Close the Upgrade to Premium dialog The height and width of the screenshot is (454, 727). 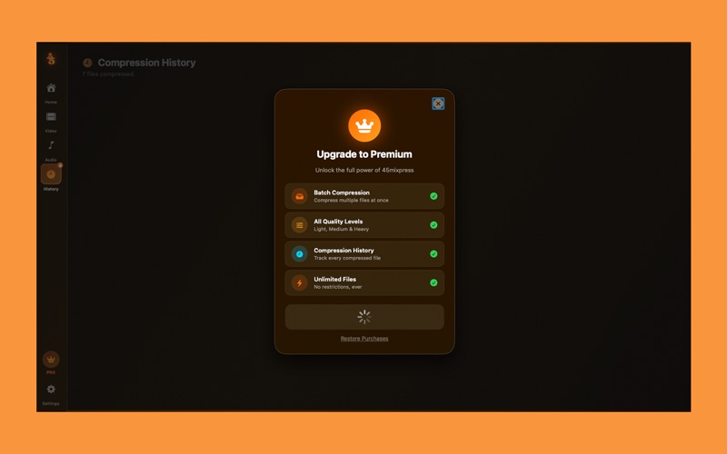tap(438, 104)
